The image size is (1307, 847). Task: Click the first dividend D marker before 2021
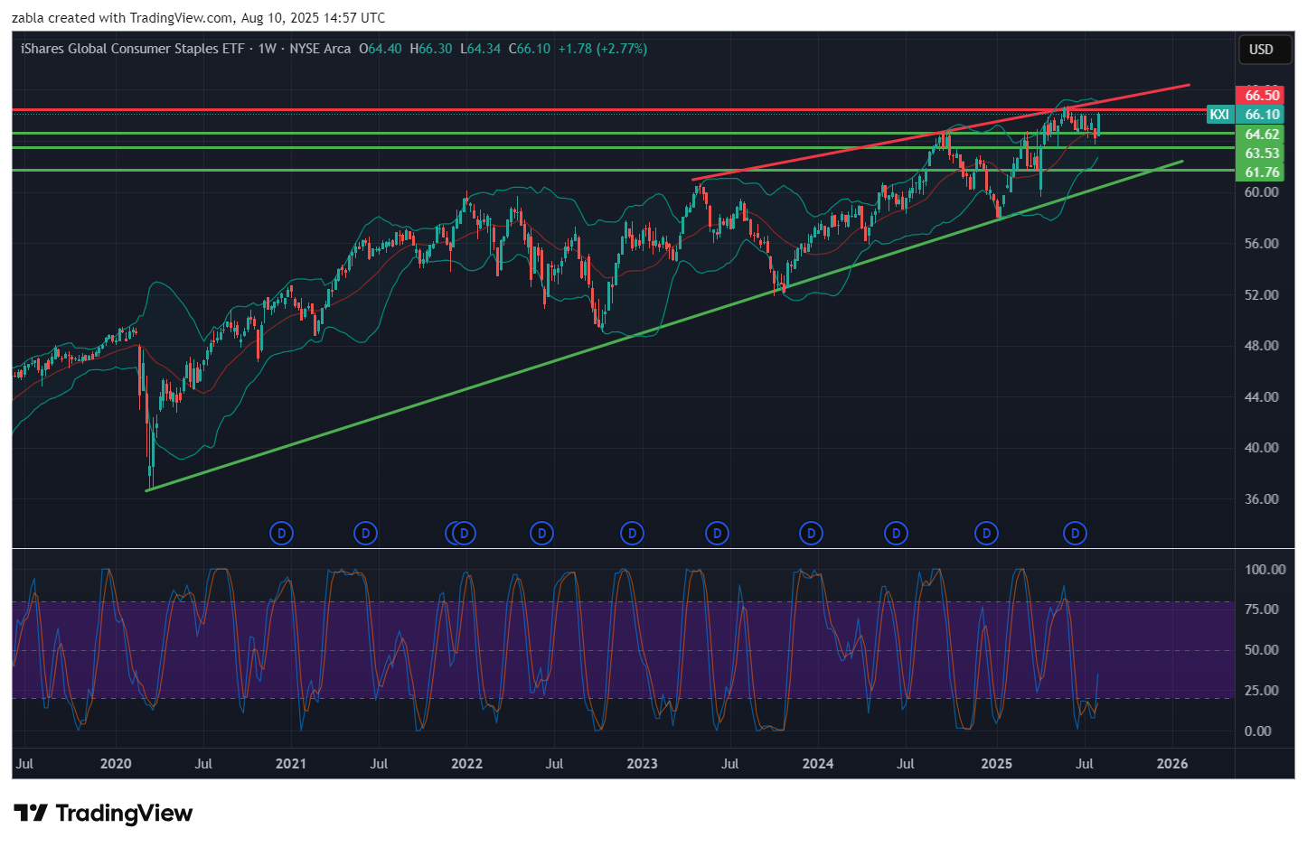(282, 534)
